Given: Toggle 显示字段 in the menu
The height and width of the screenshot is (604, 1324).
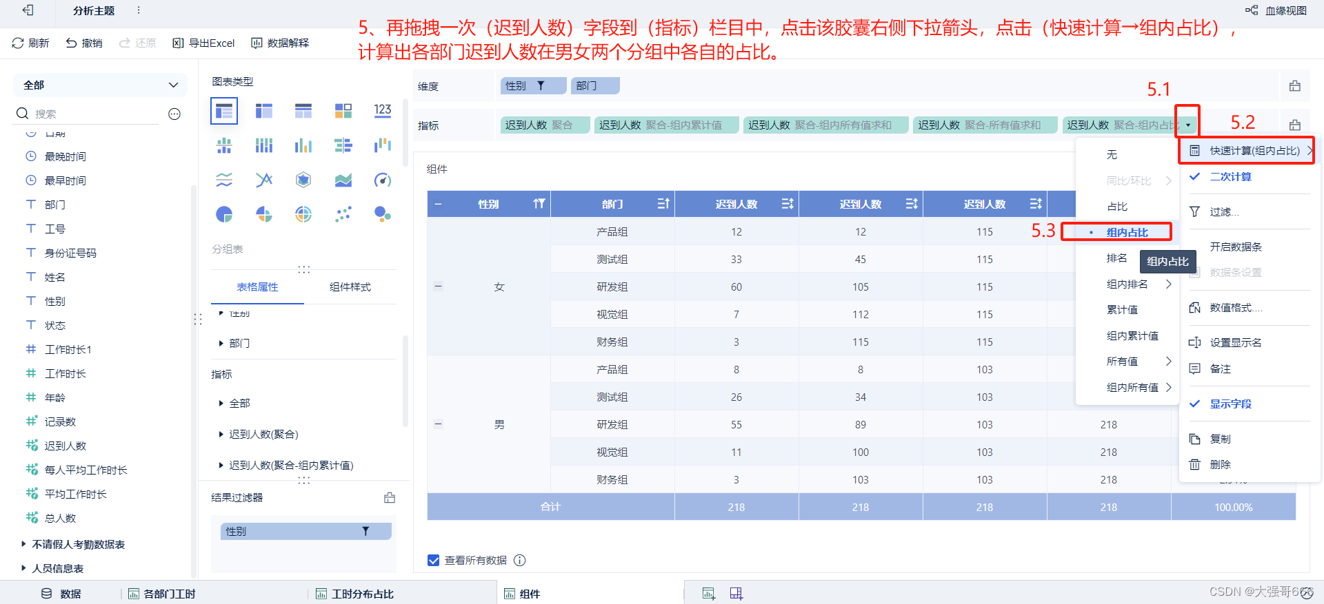Looking at the screenshot, I should 1230,404.
